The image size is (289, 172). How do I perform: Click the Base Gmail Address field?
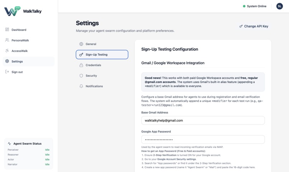pyautogui.click(x=203, y=121)
